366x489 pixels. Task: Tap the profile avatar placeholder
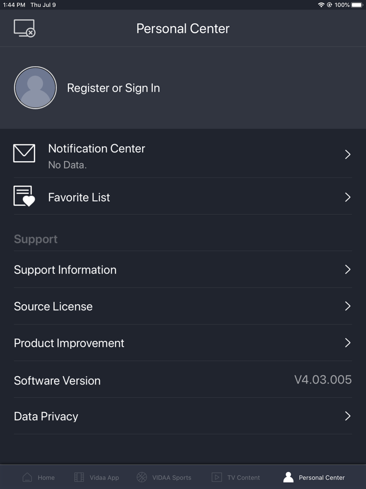[35, 88]
